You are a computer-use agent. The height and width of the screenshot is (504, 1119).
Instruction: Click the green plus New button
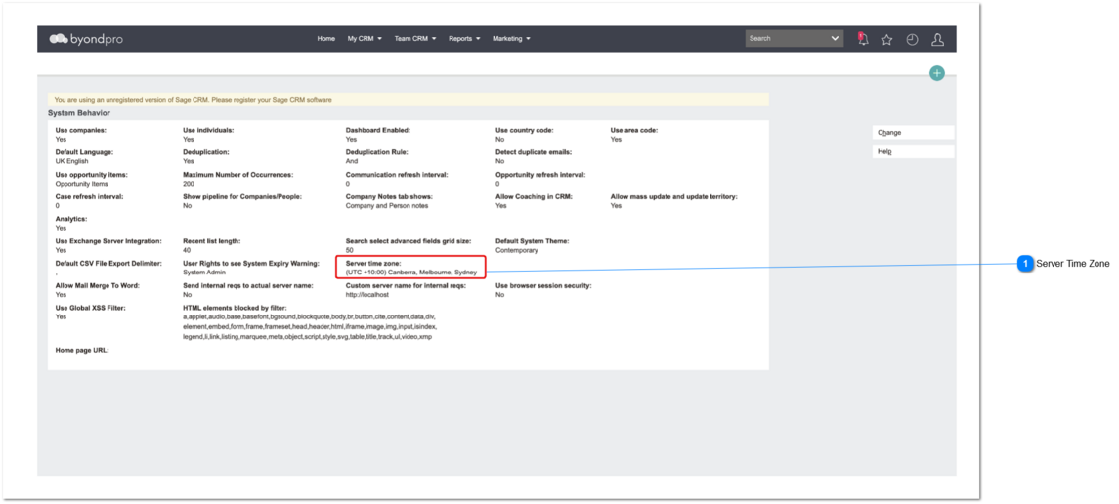pos(937,73)
